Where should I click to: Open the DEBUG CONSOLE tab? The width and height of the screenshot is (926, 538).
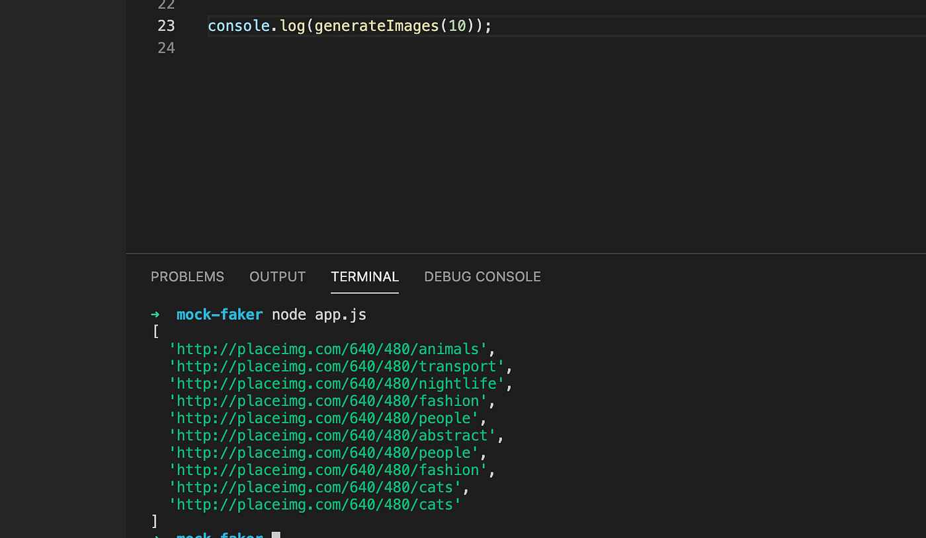[482, 276]
